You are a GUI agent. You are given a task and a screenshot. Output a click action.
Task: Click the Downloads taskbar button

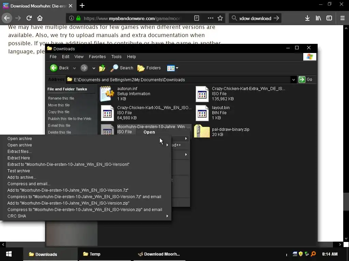pos(50,254)
